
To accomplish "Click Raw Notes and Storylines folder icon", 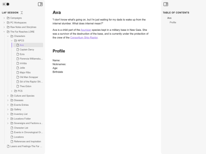I will tap(8, 27).
